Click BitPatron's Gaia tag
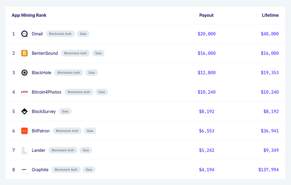 (x=90, y=131)
